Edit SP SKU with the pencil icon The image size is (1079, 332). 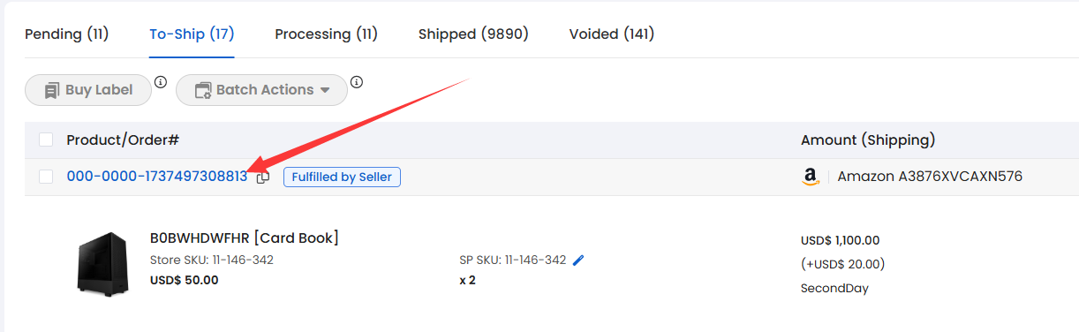(x=578, y=260)
